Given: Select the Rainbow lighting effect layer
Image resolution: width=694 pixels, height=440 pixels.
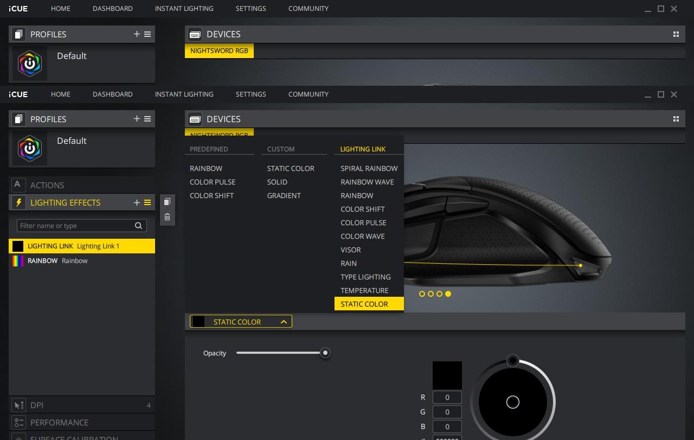Looking at the screenshot, I should [x=81, y=261].
